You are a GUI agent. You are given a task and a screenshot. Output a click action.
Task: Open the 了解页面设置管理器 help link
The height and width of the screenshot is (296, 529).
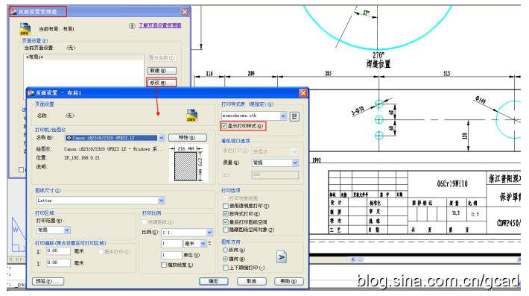pyautogui.click(x=160, y=25)
